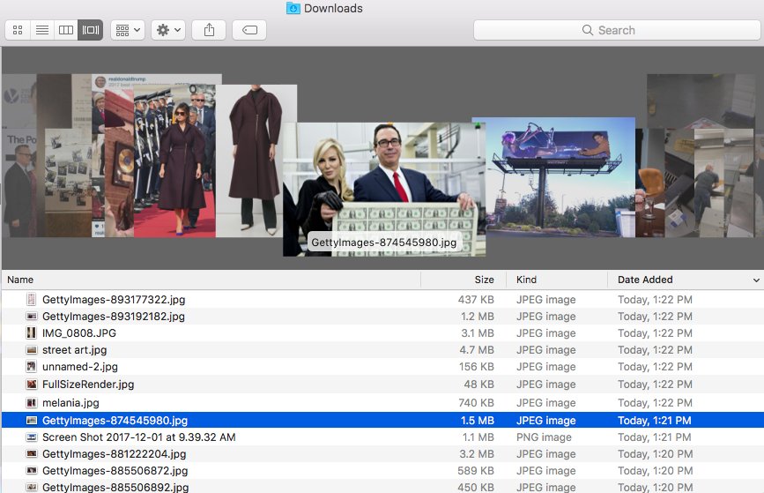Select GettyImages-881222204.jpg file row

382,454
